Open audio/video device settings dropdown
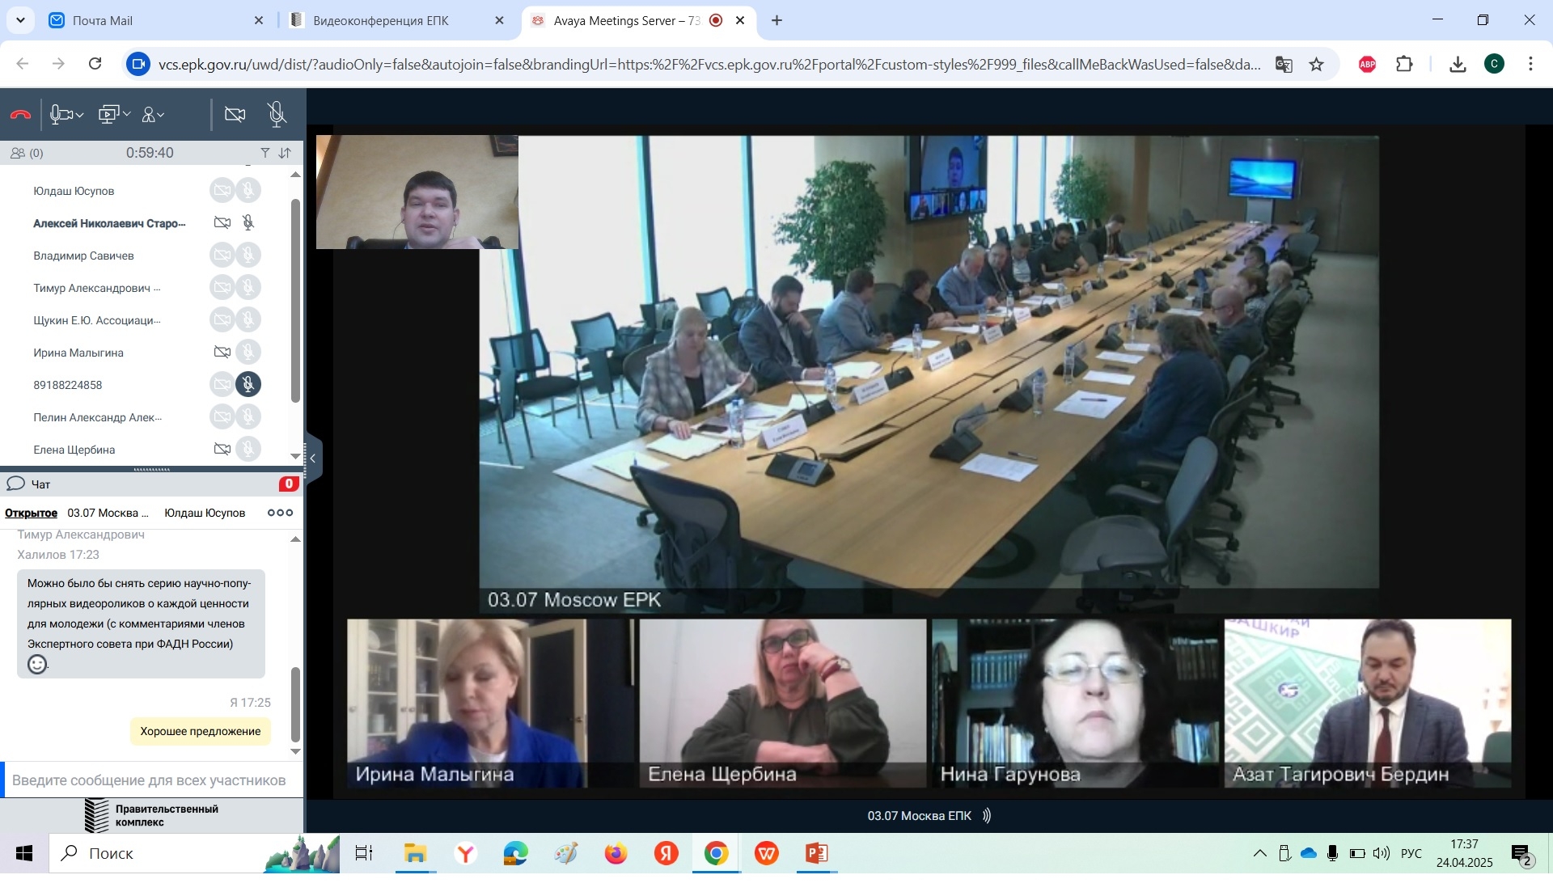Viewport: 1553px width, 896px height. coord(66,115)
